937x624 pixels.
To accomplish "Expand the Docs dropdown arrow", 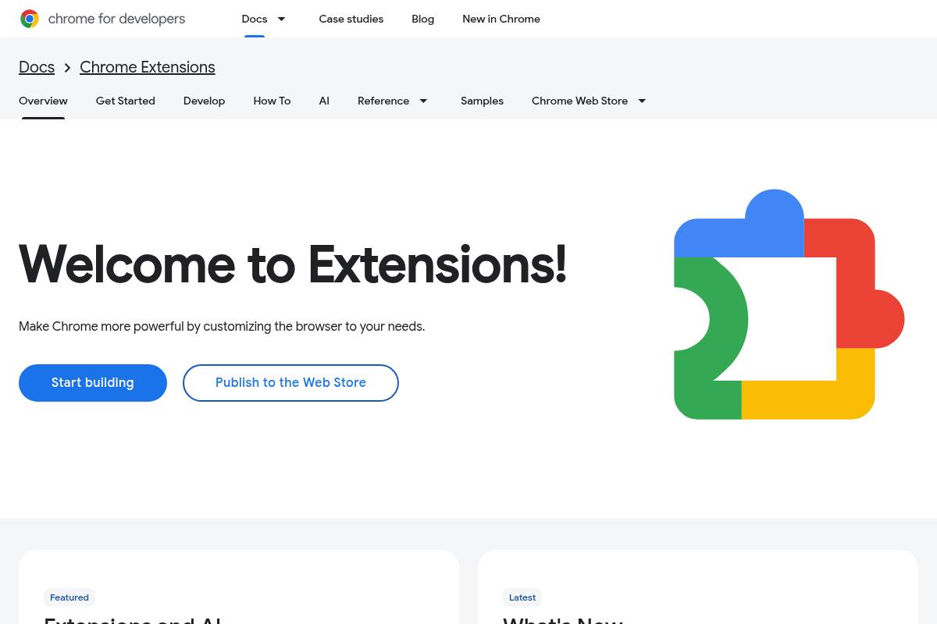I will pyautogui.click(x=282, y=19).
